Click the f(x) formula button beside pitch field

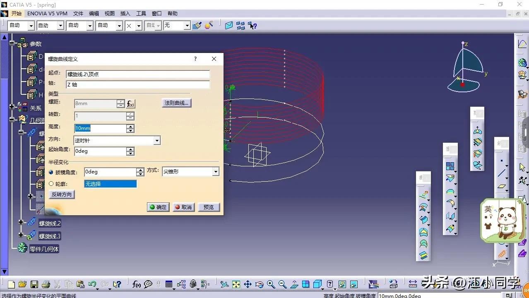click(131, 103)
